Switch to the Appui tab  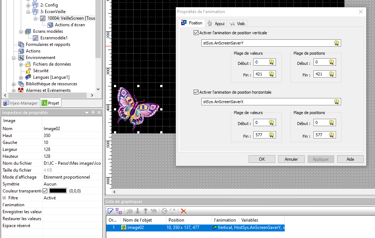216,23
